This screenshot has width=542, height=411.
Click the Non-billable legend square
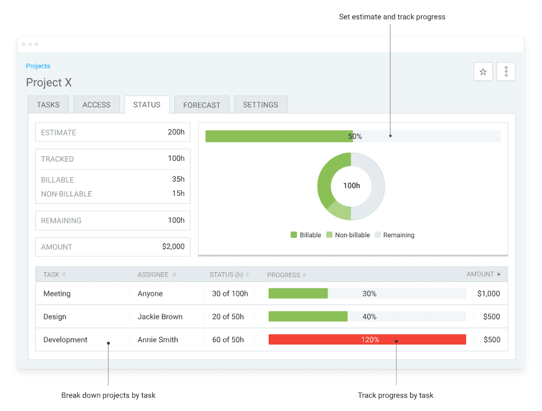click(329, 235)
